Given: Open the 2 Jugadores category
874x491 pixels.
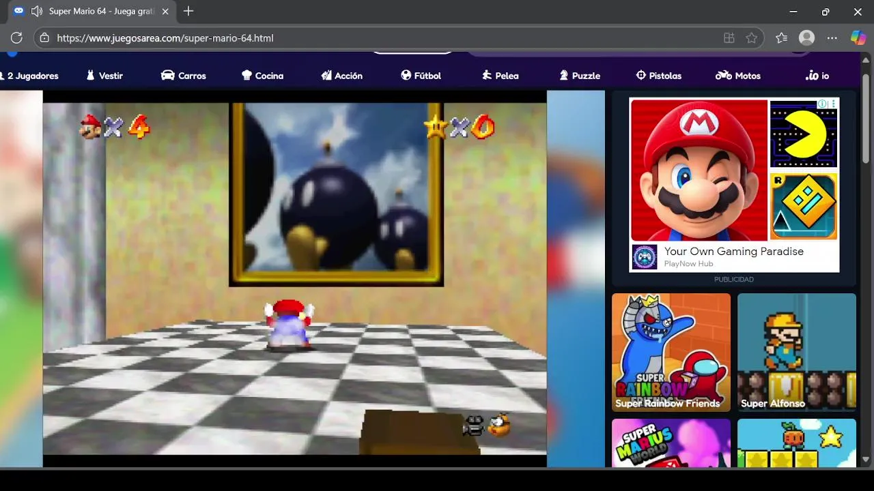Looking at the screenshot, I should tap(29, 76).
